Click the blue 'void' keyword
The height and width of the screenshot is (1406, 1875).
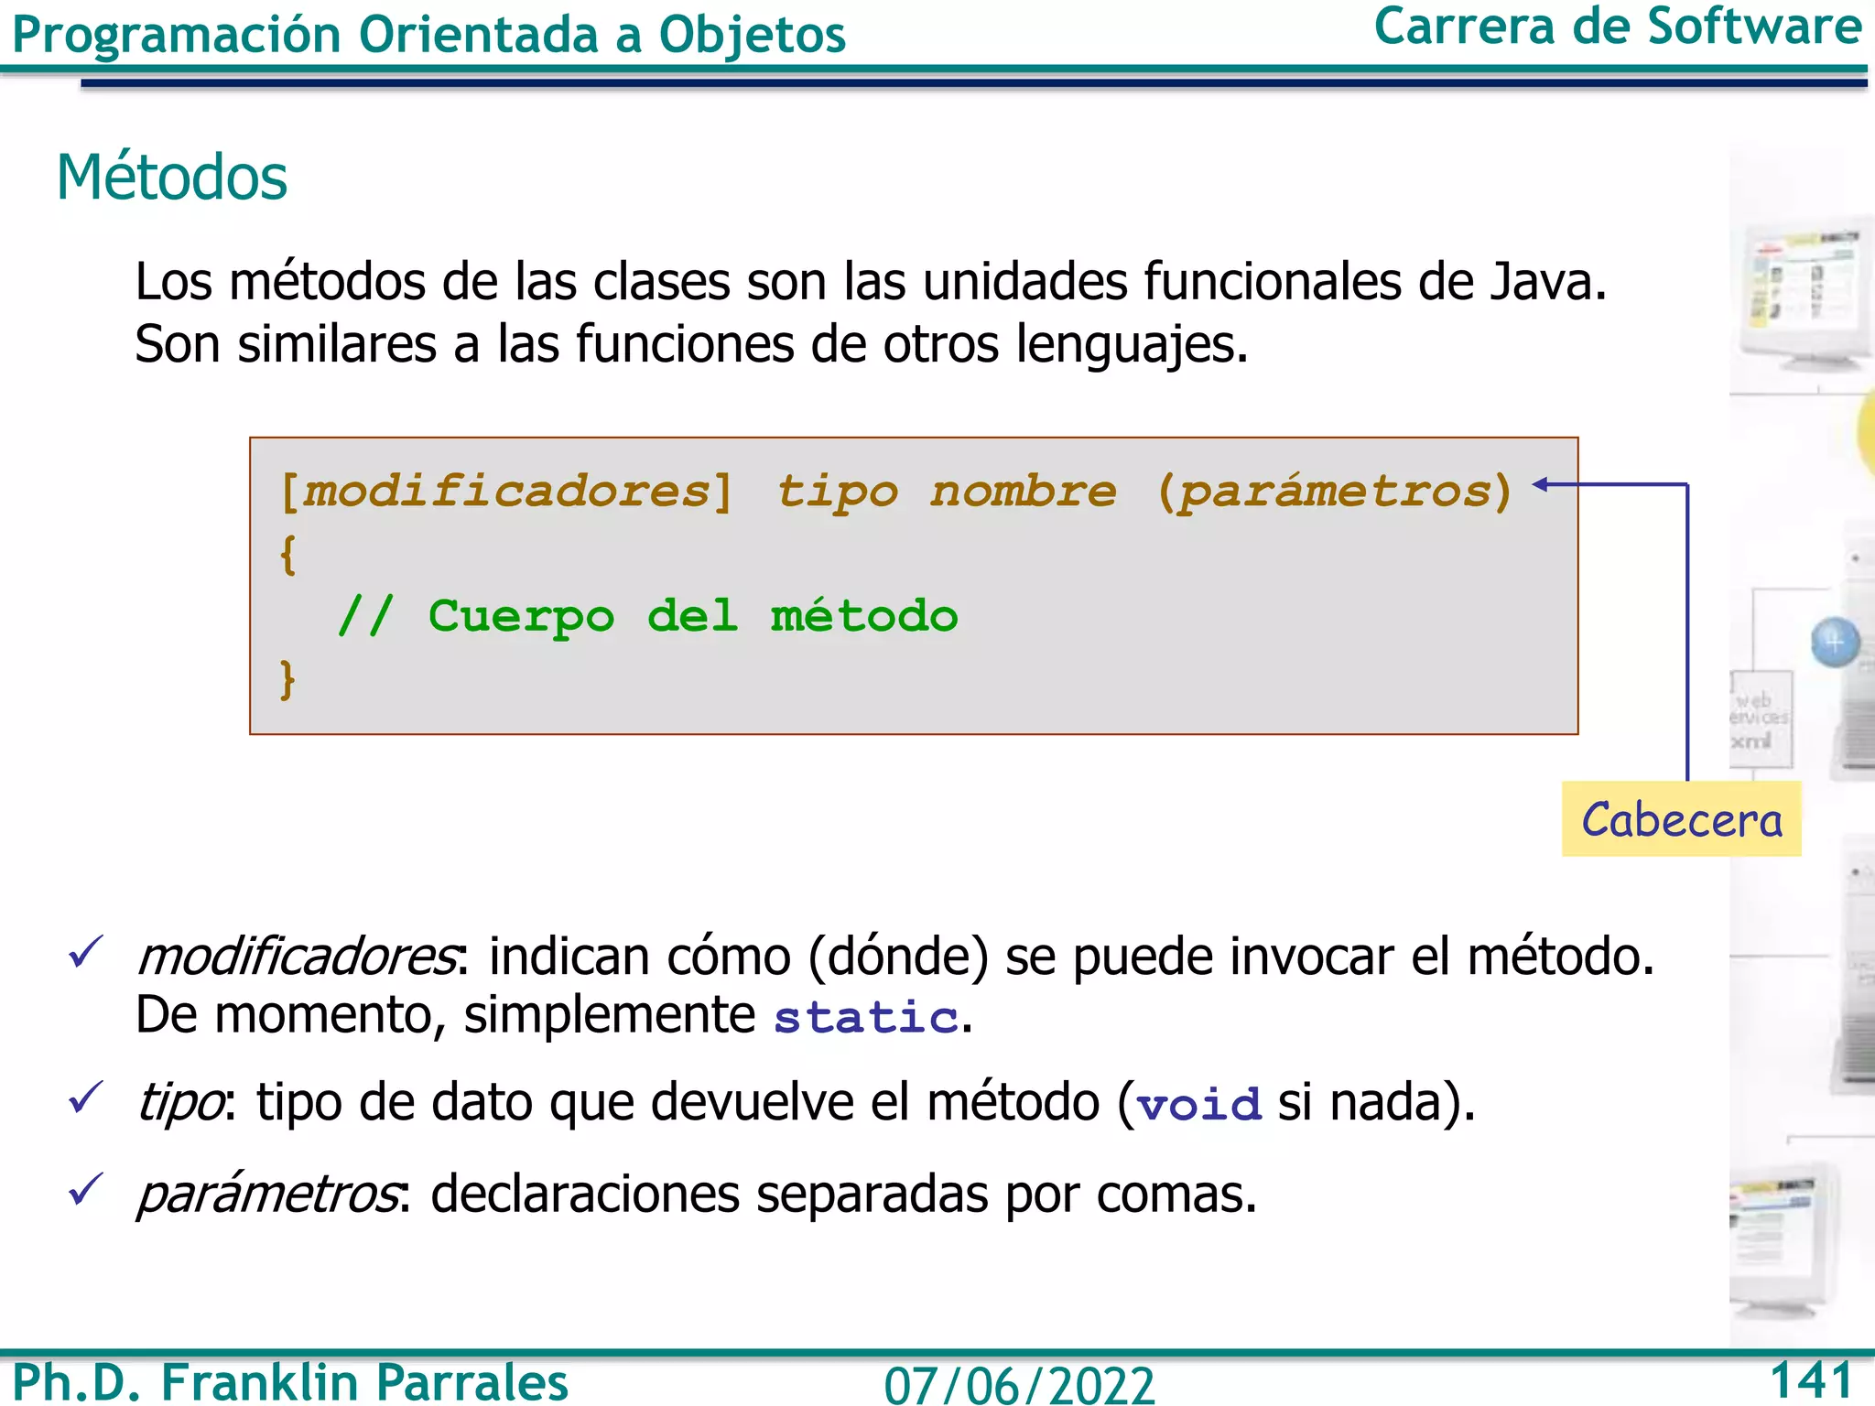[1199, 1105]
